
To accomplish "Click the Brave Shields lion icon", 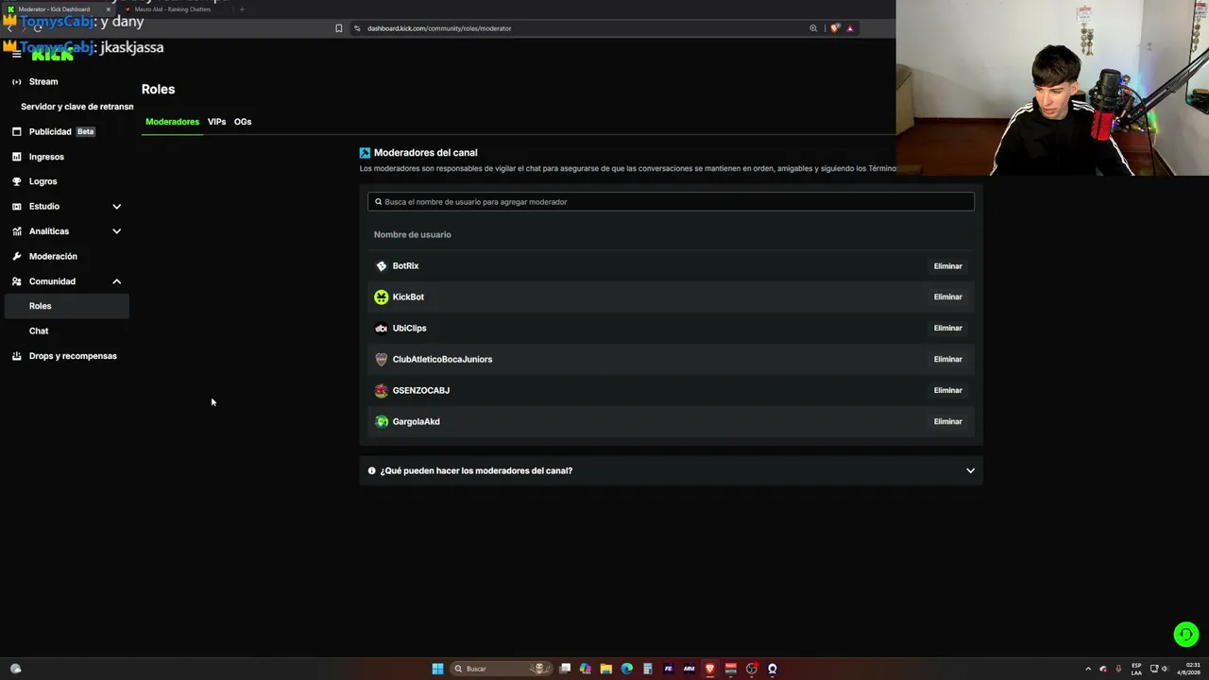I will pos(835,28).
